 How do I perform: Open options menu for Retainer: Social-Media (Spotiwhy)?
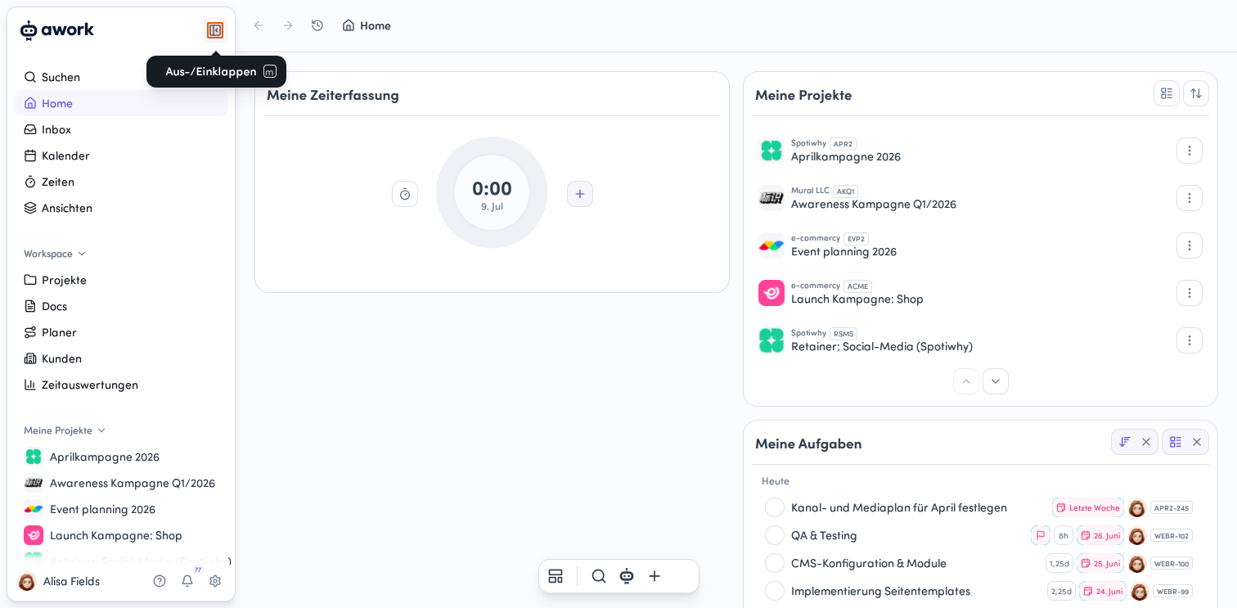tap(1190, 340)
